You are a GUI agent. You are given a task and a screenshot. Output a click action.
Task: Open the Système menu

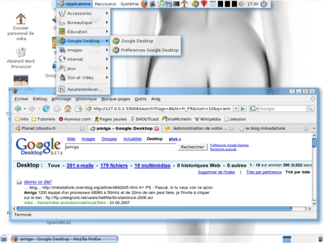click(129, 4)
